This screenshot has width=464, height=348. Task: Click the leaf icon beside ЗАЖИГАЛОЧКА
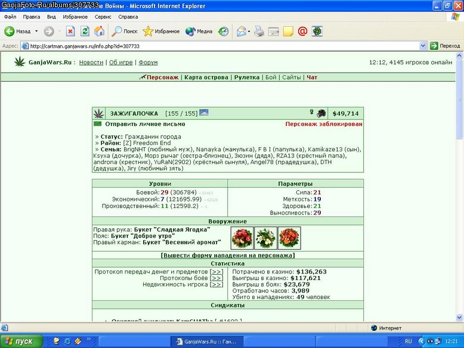pos(98,114)
